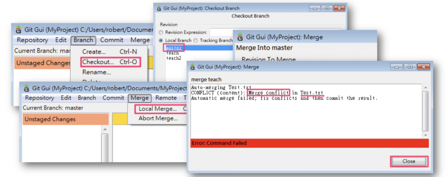Click the Auto-merging Test.txt output line
The height and width of the screenshot is (177, 447).
click(221, 87)
